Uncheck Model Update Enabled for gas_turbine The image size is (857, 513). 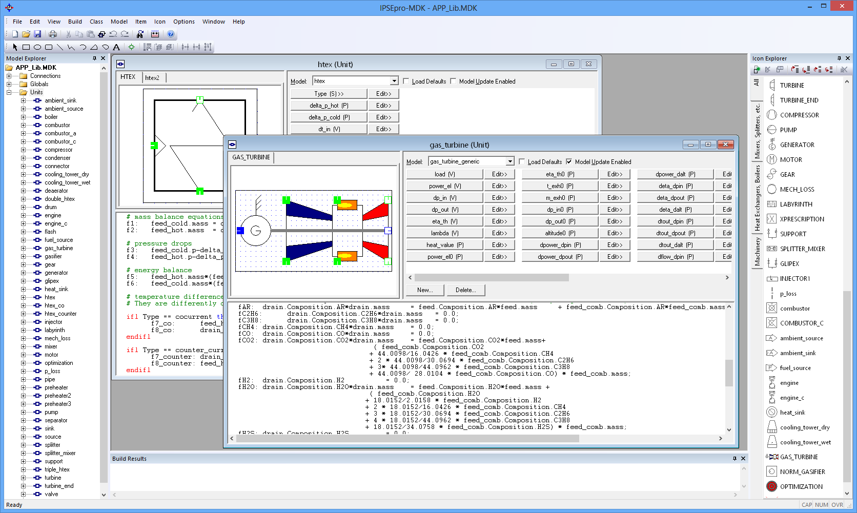[569, 162]
